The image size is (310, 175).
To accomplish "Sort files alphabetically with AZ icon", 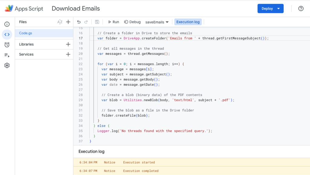I will [x=60, y=22].
